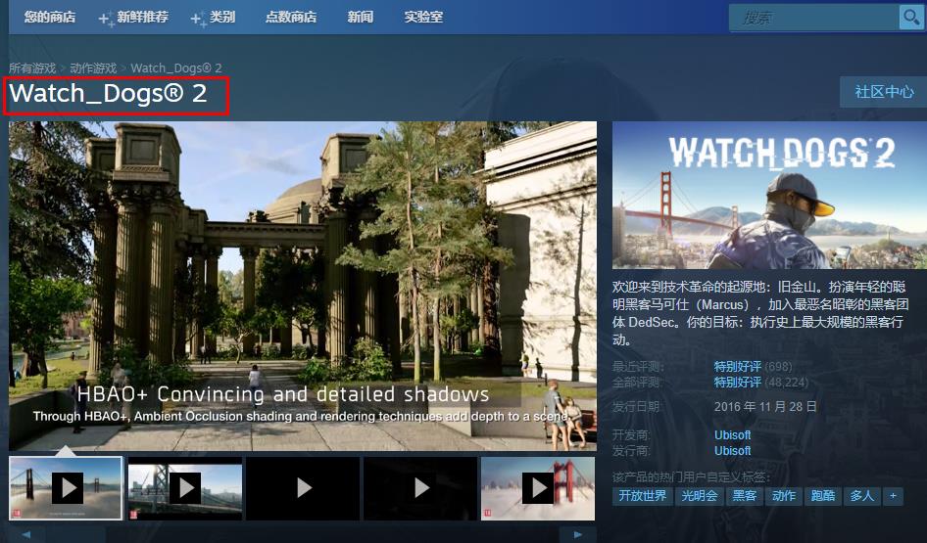Play the third dark video thumbnail
The height and width of the screenshot is (543, 927).
point(303,488)
